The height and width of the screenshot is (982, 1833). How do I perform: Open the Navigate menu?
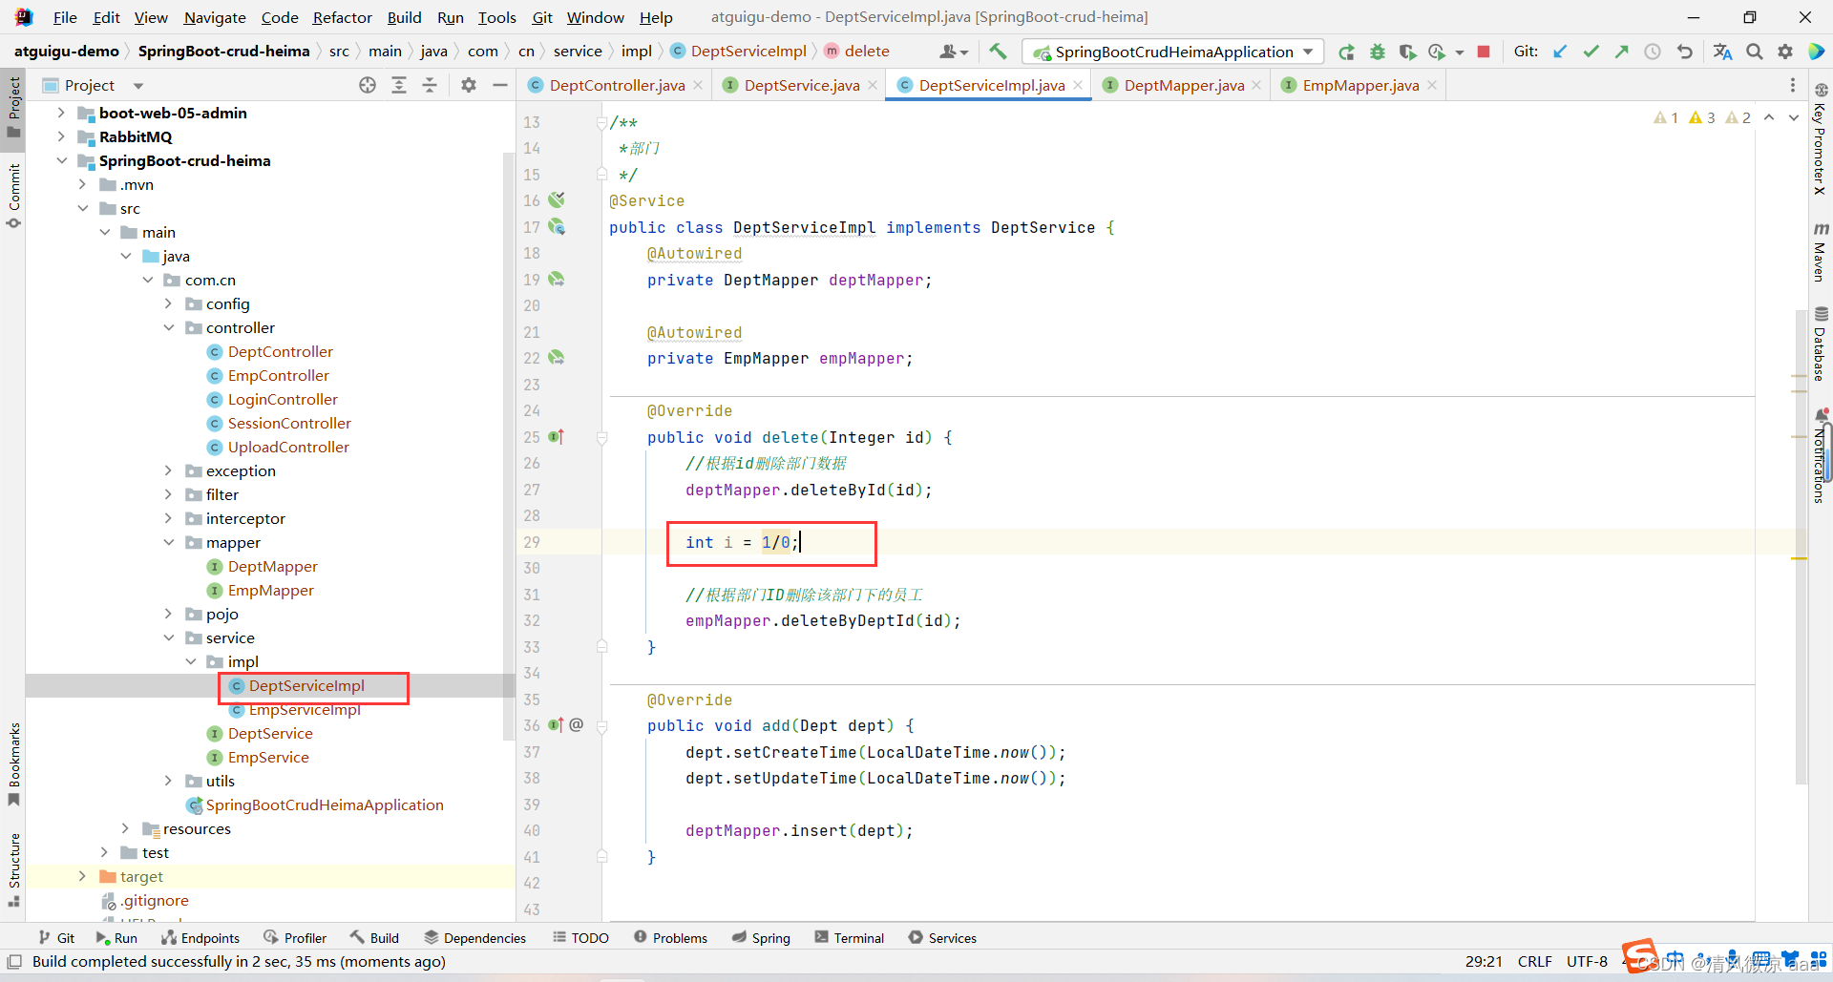coord(214,17)
